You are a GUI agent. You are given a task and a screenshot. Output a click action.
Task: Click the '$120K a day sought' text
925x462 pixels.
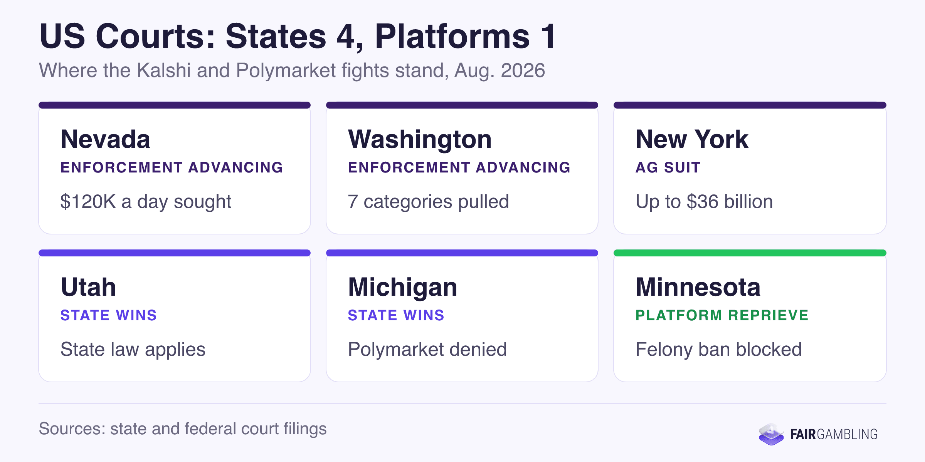pos(146,202)
